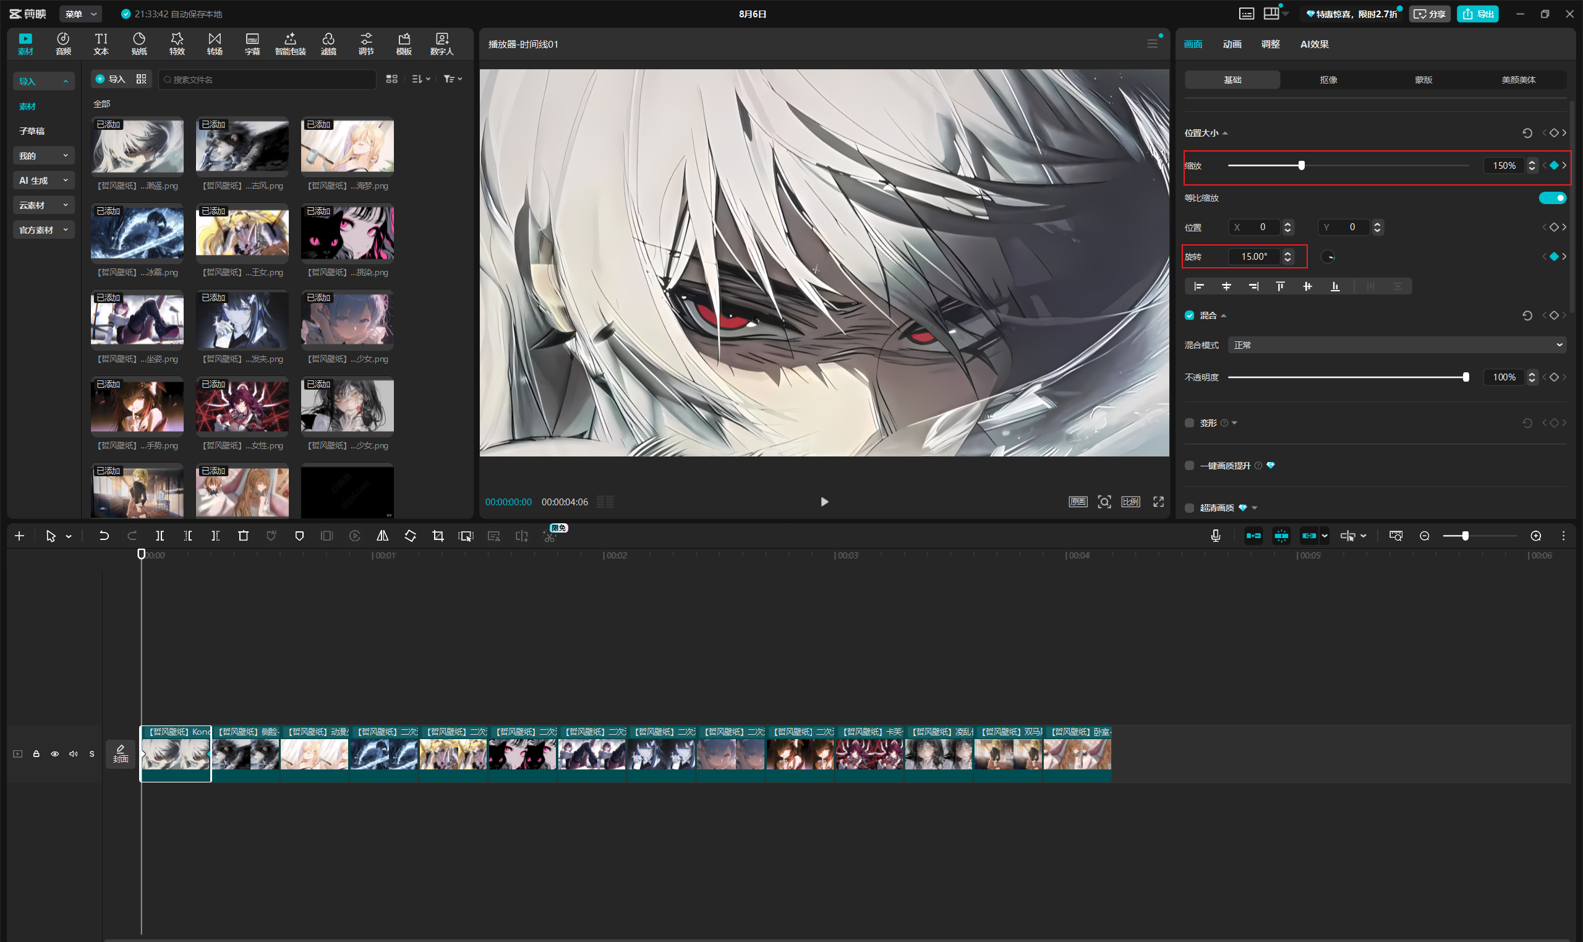
Task: Click the 不透明度 opacity slider handle
Action: click(1466, 377)
